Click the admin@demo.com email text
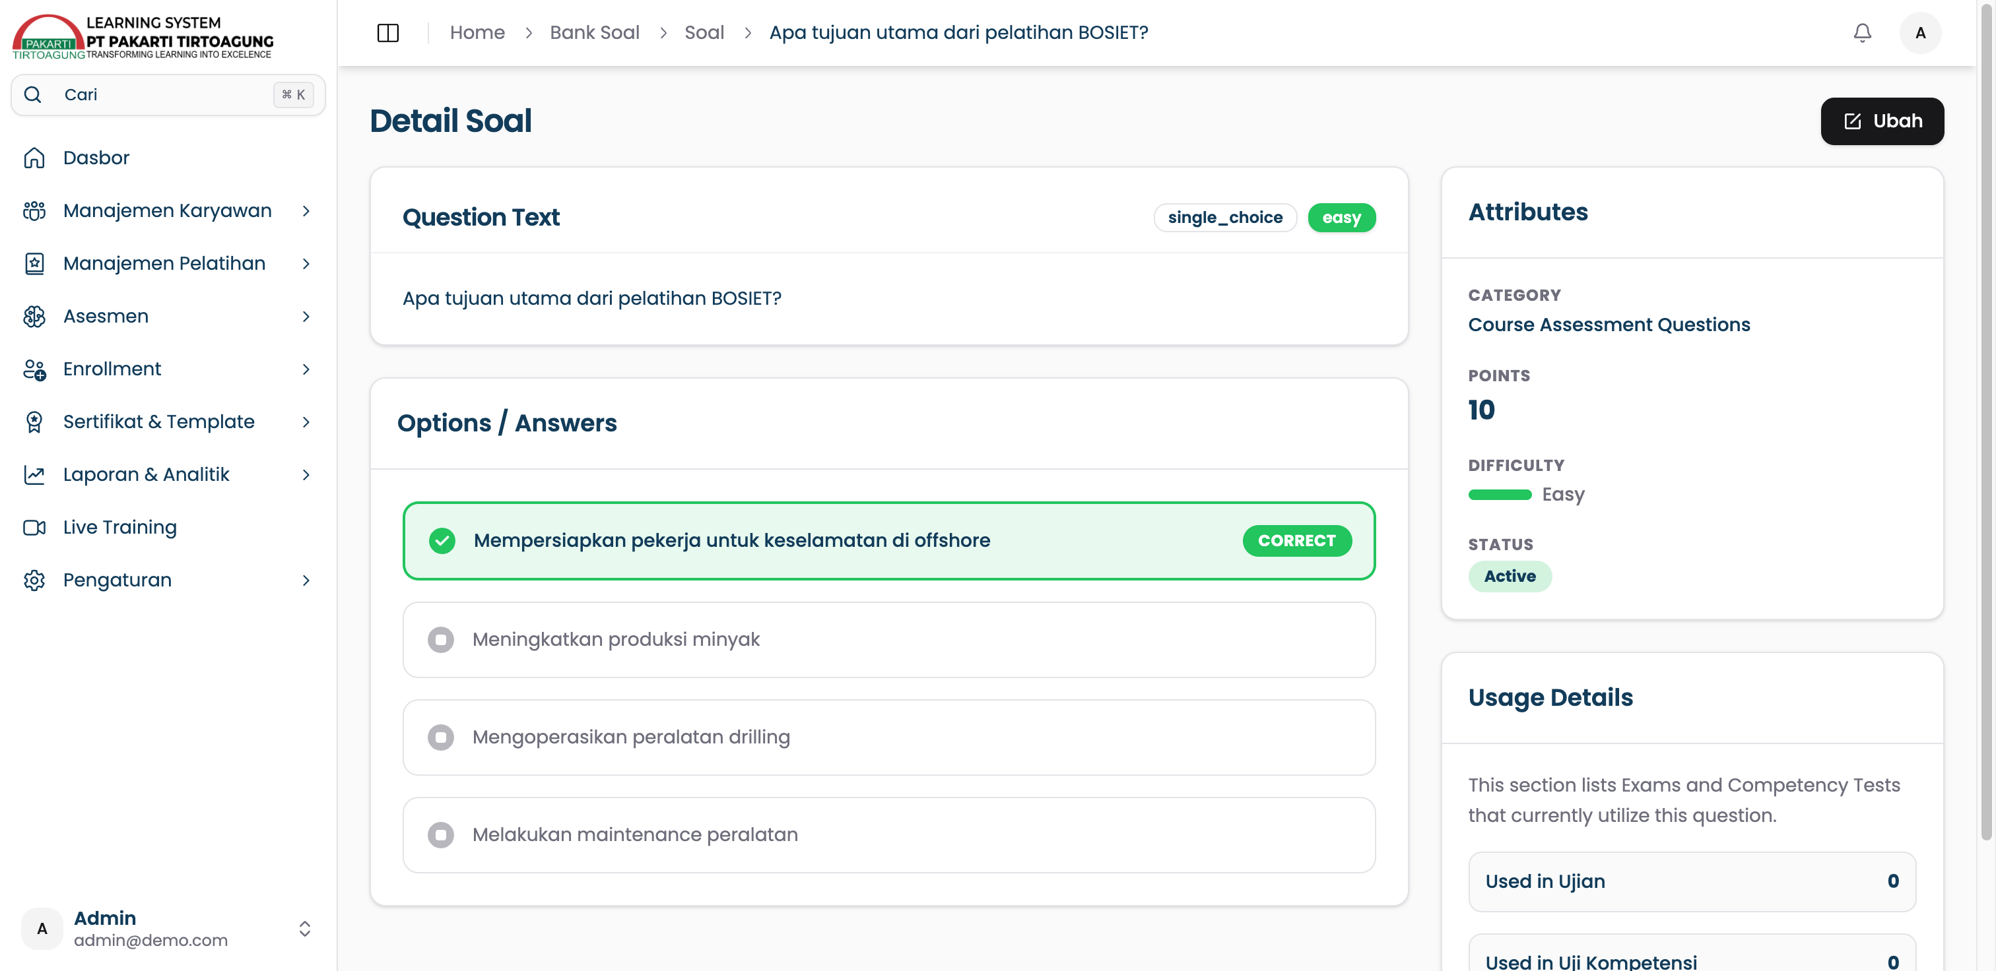This screenshot has width=1996, height=971. pos(150,940)
